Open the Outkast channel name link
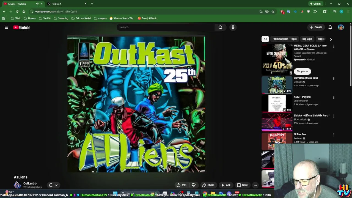352x198 pixels. (x=29, y=183)
